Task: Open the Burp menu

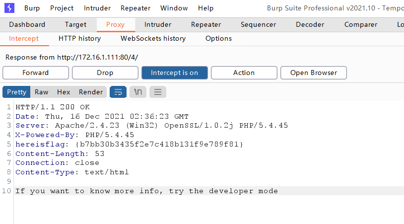Action: (31, 8)
